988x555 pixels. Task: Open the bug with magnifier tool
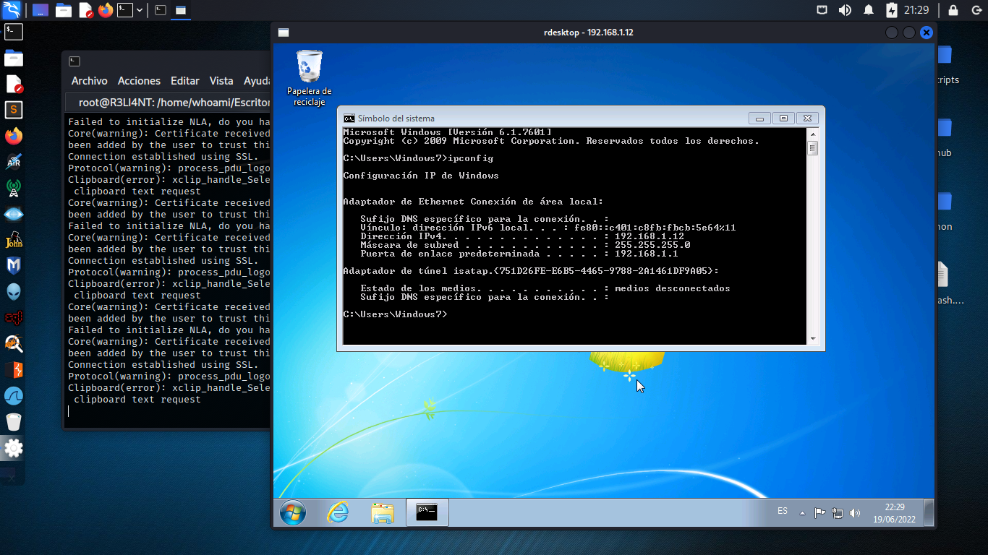point(14,344)
